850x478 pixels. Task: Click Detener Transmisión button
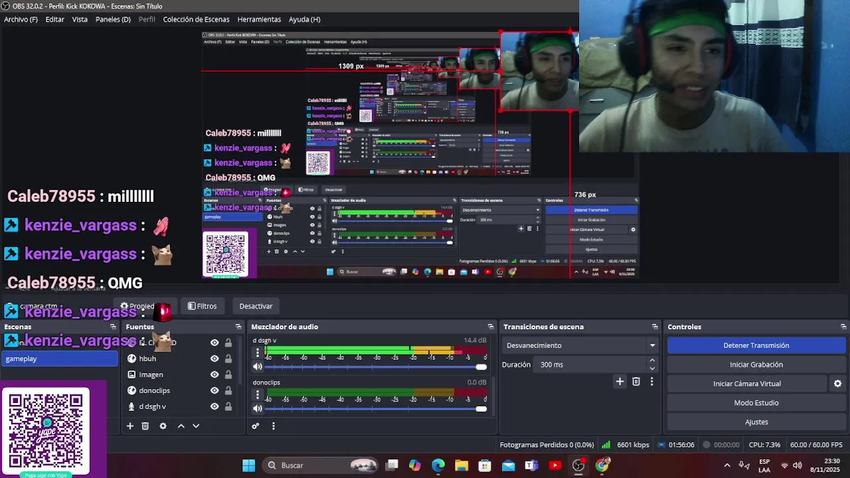tap(756, 345)
